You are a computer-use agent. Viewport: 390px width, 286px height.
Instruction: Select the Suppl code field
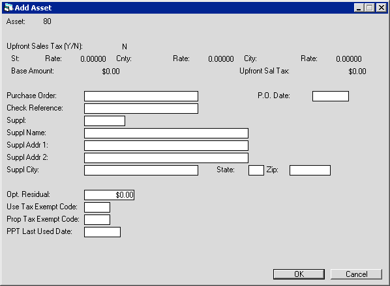[104, 121]
